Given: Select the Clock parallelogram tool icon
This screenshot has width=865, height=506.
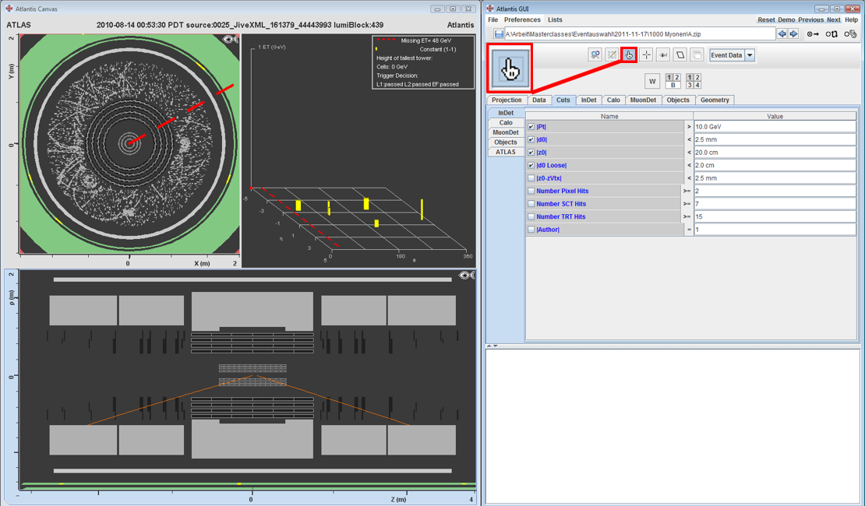Looking at the screenshot, I should click(x=680, y=55).
